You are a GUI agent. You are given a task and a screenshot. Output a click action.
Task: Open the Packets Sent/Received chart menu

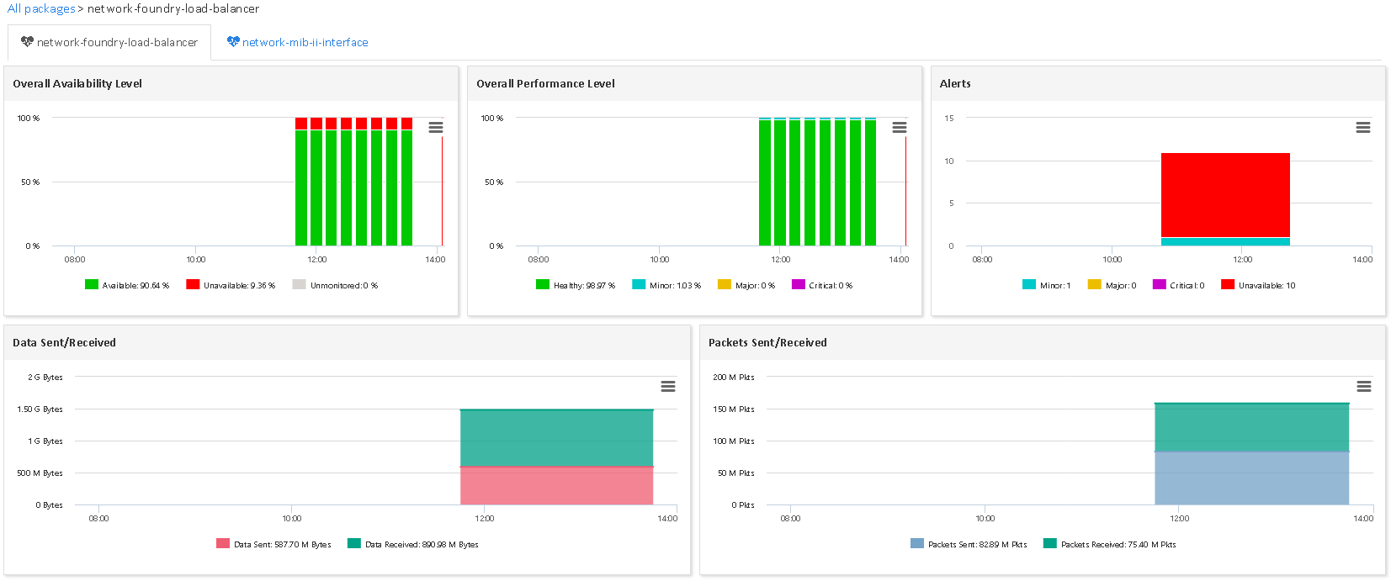[x=1364, y=387]
